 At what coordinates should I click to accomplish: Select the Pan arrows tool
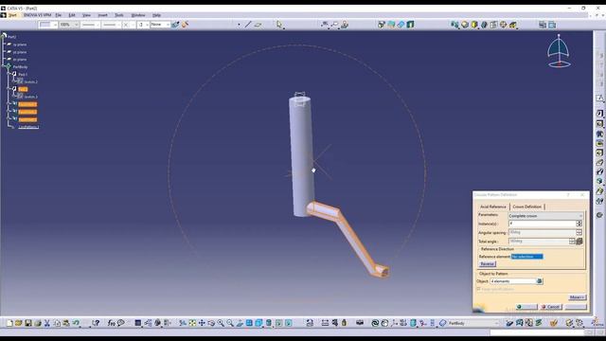(x=202, y=323)
